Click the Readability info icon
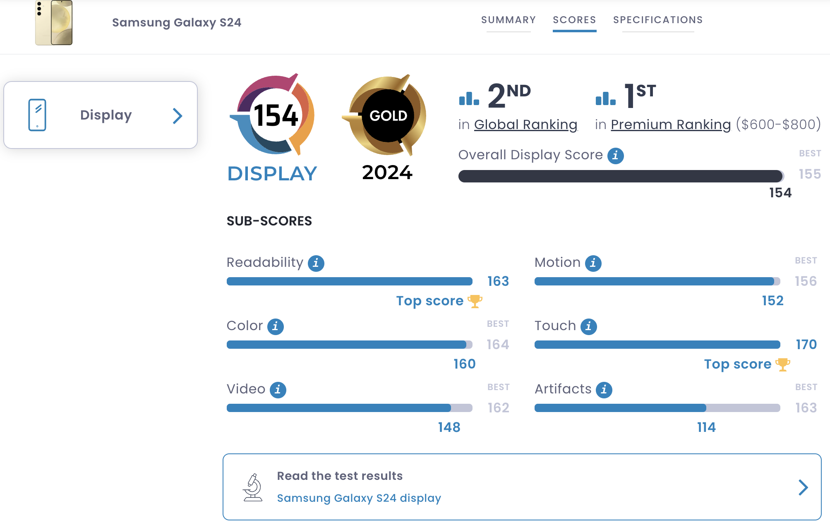This screenshot has height=532, width=830. coord(316,263)
